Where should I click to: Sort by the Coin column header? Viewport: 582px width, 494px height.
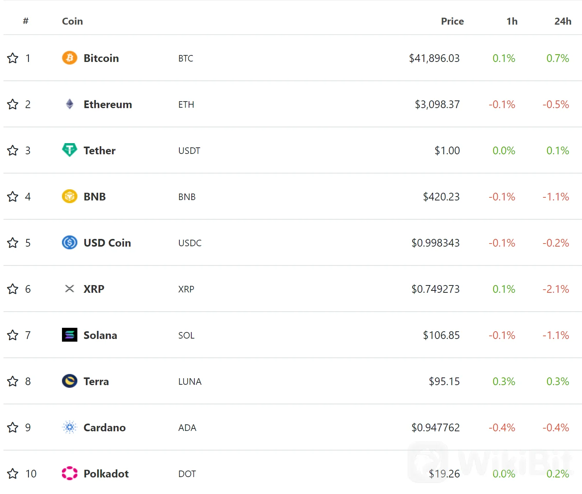72,21
